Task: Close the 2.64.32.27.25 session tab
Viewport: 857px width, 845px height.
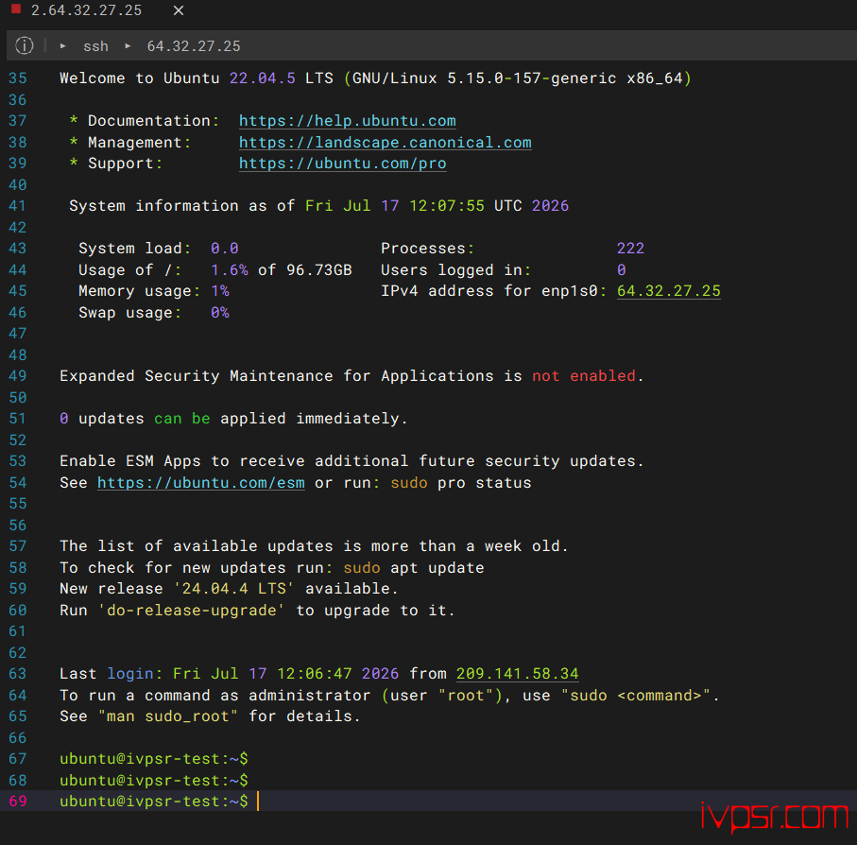Action: tap(179, 10)
